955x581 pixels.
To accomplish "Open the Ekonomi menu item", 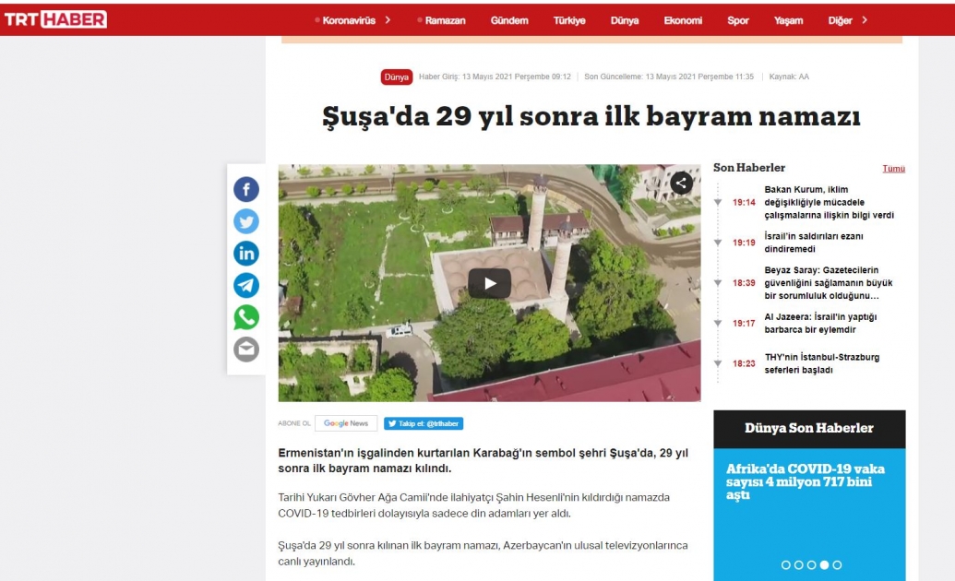I will 683,20.
